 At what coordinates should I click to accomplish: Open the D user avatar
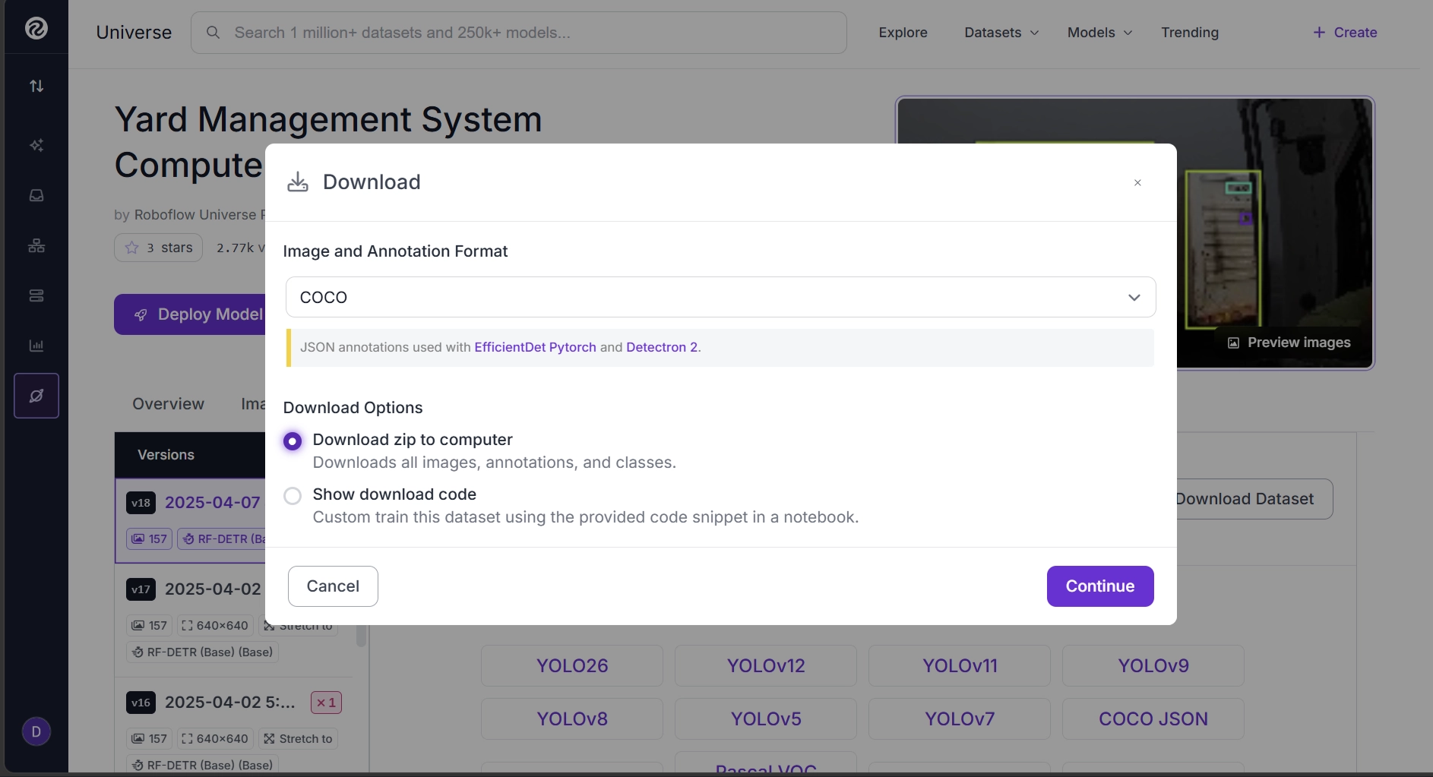point(36,732)
